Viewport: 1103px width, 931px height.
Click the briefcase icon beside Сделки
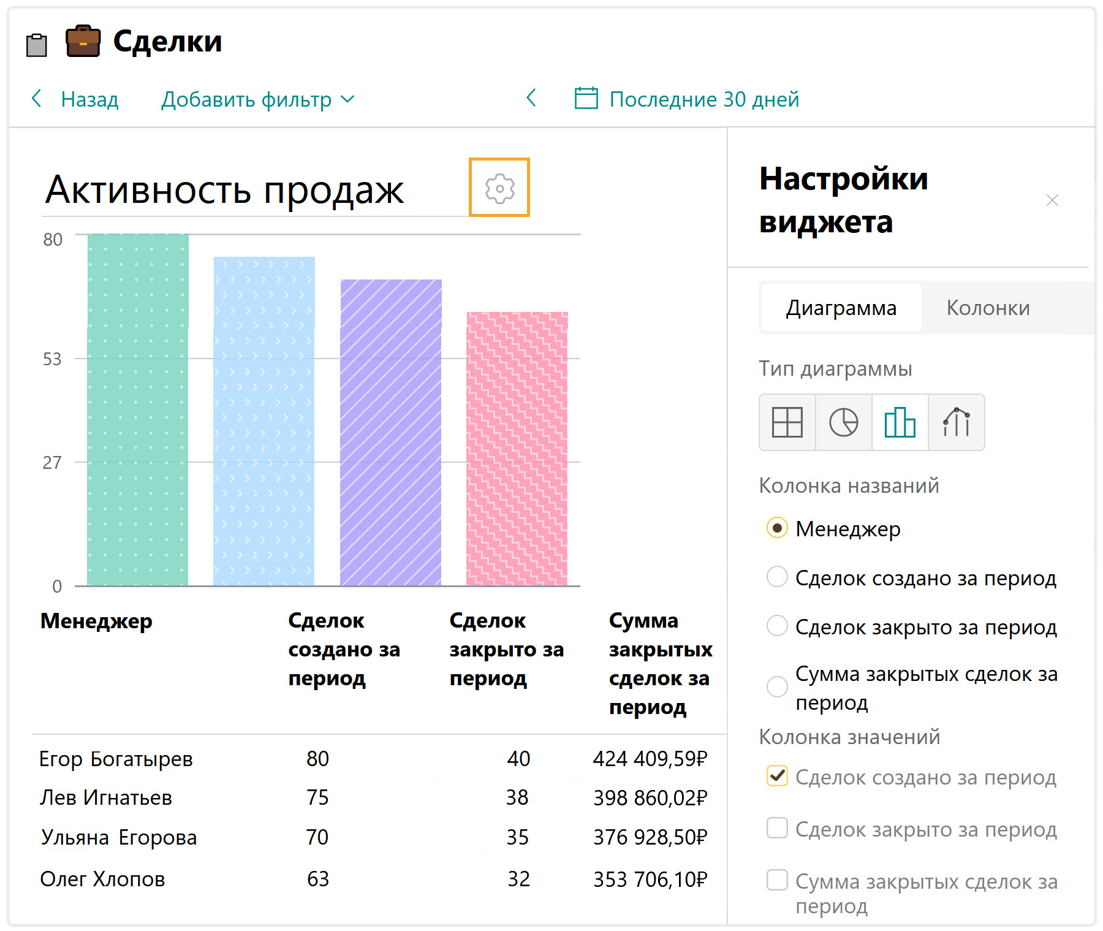tap(83, 42)
